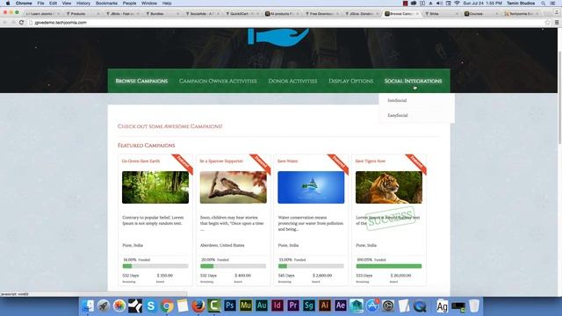Open the yellow Notes icon in dock

click(x=183, y=305)
